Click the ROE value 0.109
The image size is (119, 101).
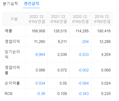point(62,94)
